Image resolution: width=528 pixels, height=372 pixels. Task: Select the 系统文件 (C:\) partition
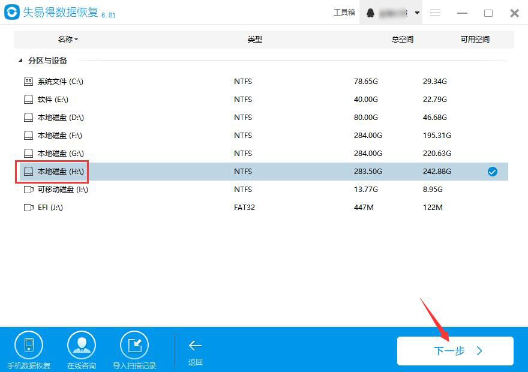pyautogui.click(x=264, y=82)
